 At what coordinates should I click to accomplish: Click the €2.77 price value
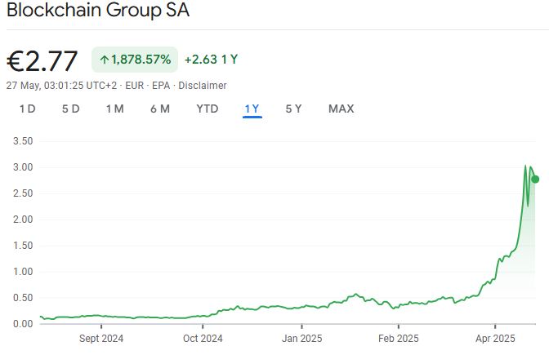[x=42, y=61]
